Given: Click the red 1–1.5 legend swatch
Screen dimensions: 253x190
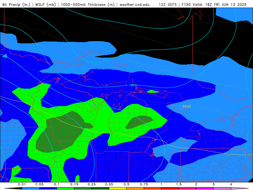Looking at the screenshot, I should coord(170,188).
